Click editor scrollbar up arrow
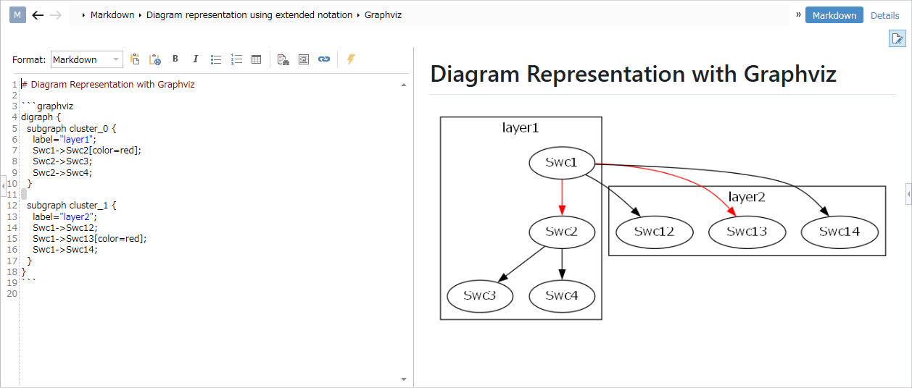This screenshot has height=388, width=912. click(x=404, y=85)
